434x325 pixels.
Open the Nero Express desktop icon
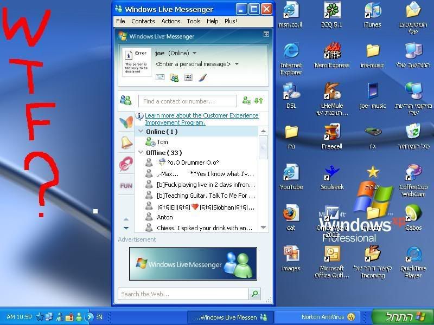tap(332, 55)
